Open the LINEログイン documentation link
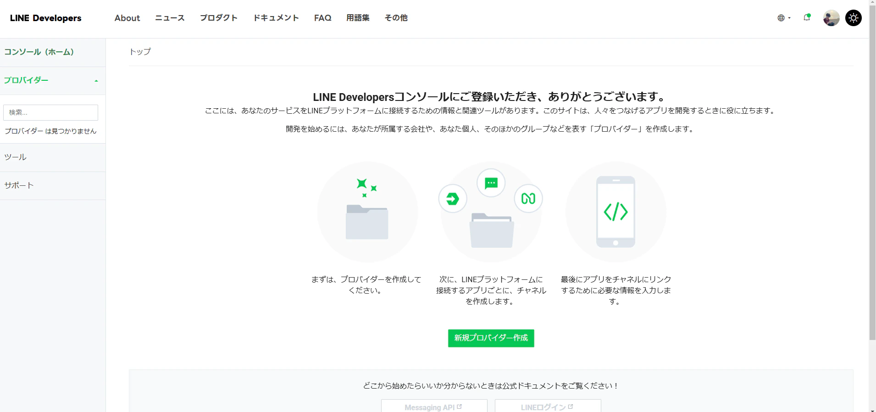Image resolution: width=876 pixels, height=412 pixels. click(x=548, y=406)
